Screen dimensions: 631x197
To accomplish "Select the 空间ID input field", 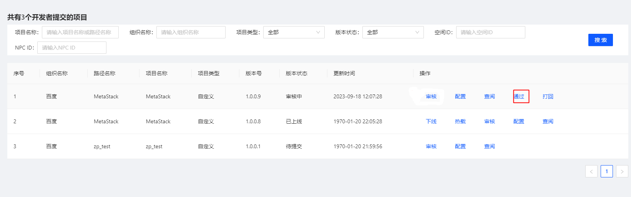I will coord(490,32).
